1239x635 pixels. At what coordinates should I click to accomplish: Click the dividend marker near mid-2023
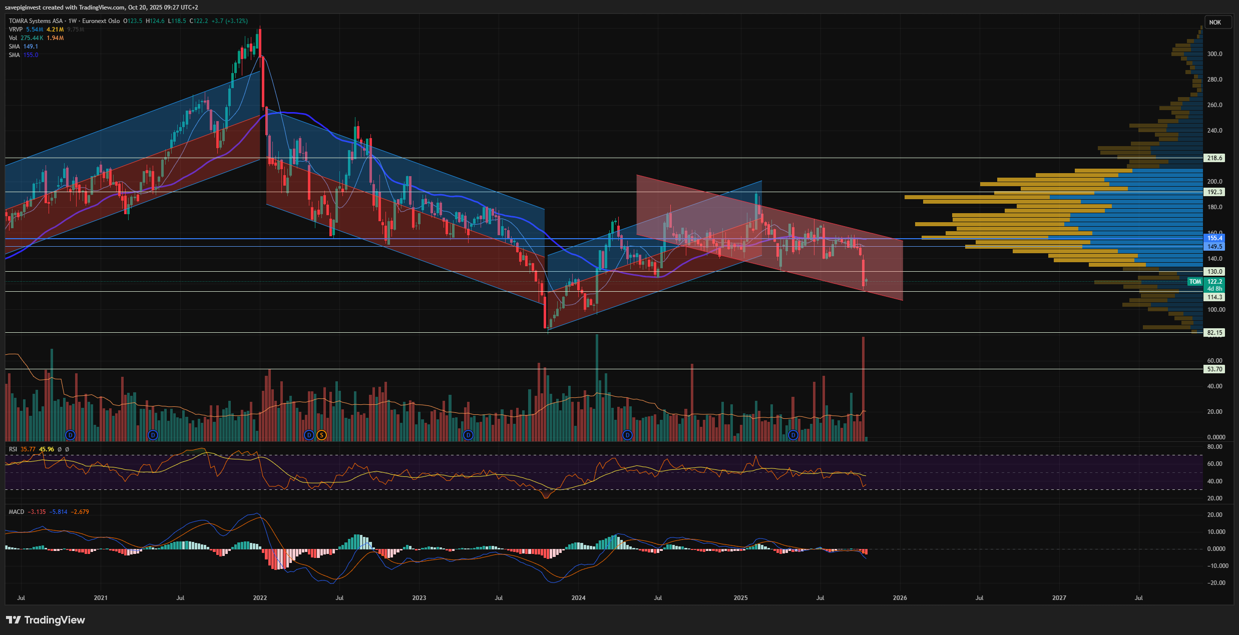[468, 435]
